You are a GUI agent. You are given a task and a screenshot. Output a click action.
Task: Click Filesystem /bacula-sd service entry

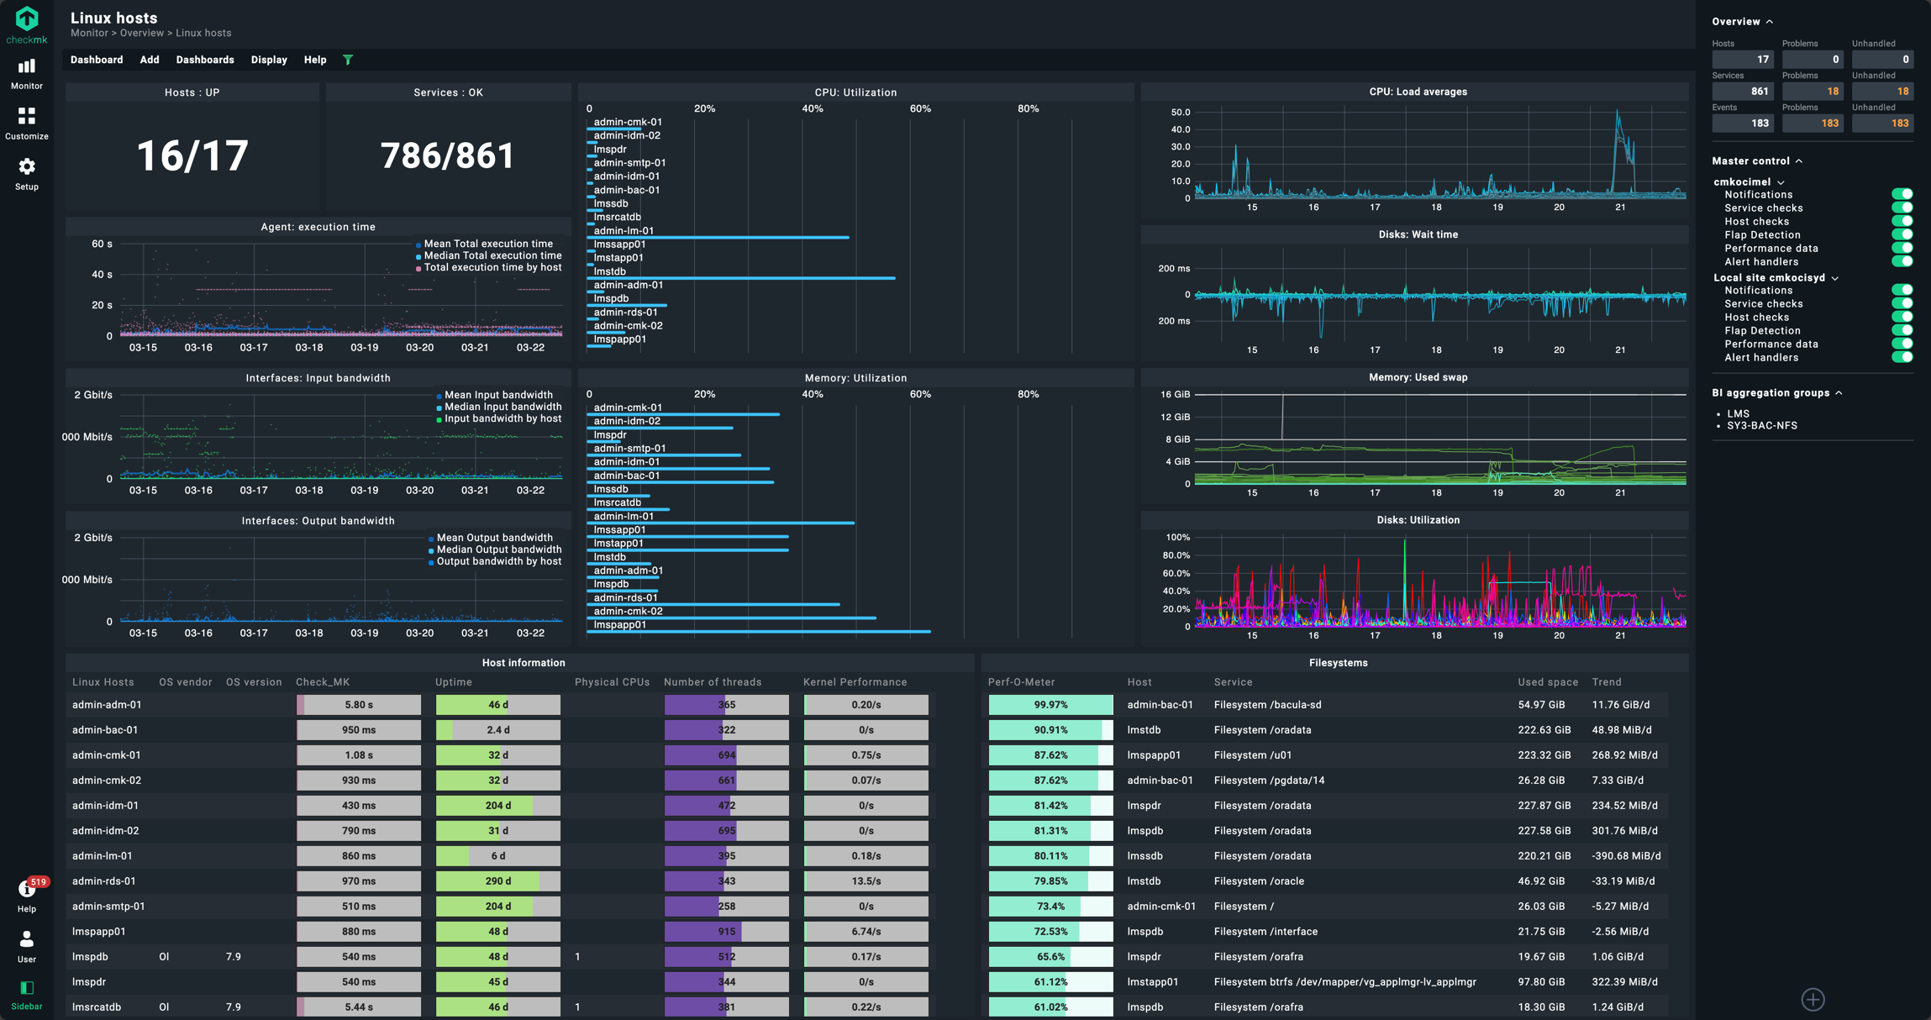1267,705
